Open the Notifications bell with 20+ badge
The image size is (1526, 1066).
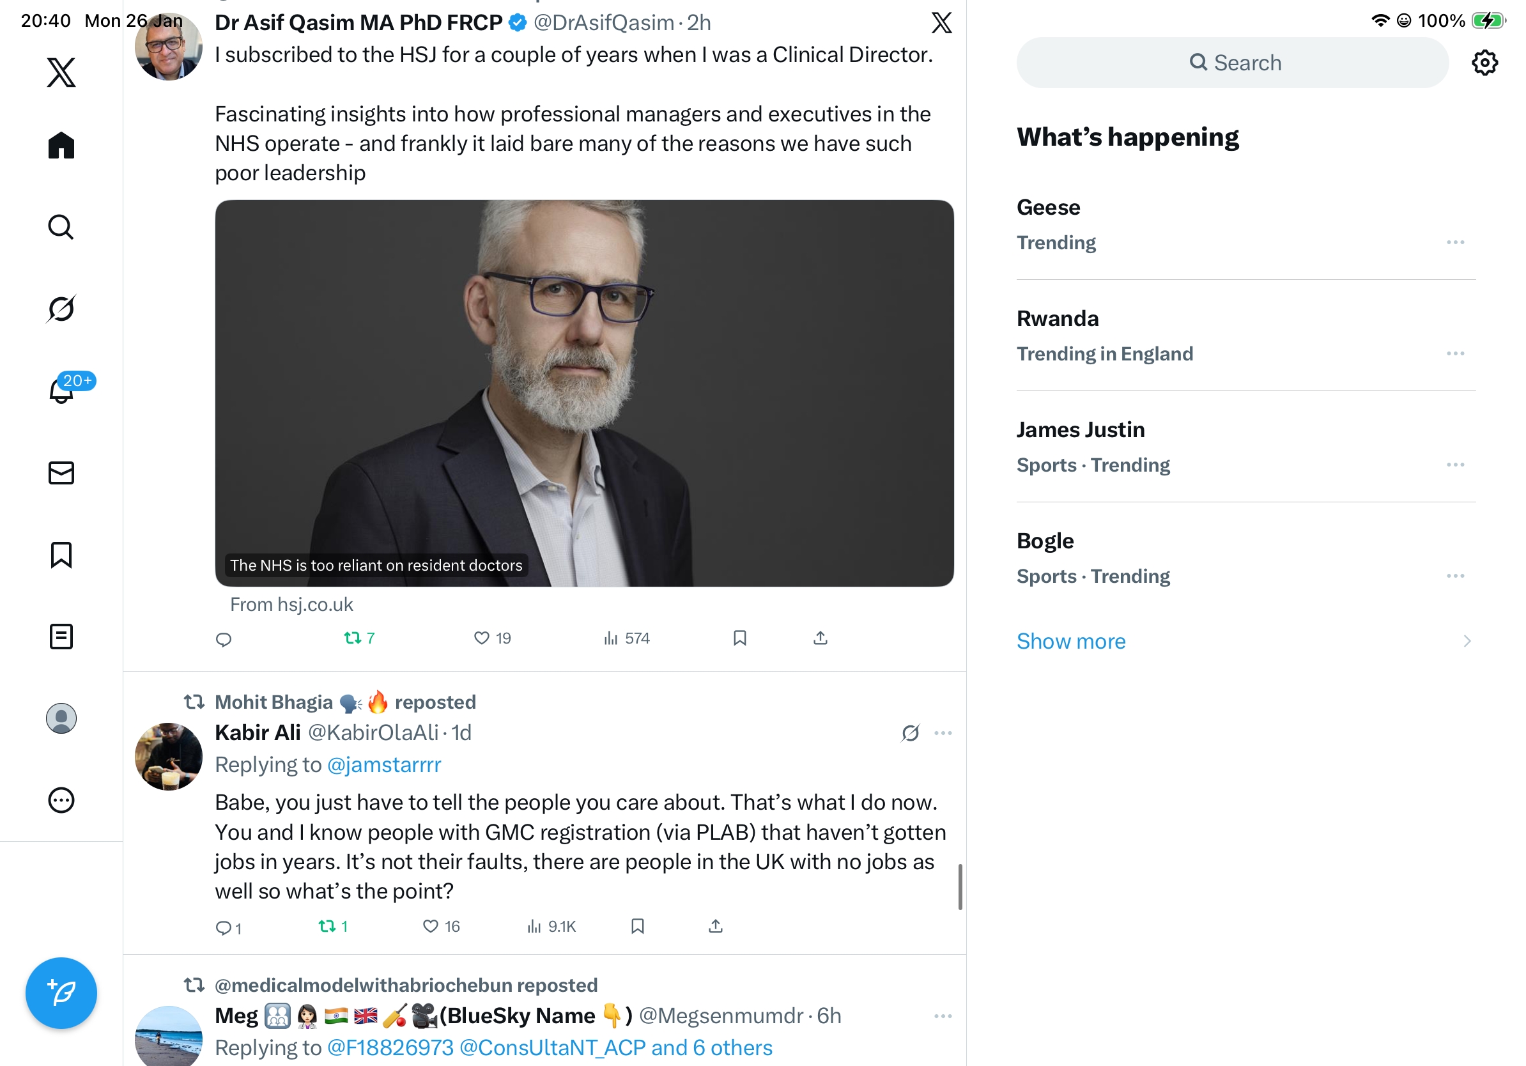coord(62,390)
